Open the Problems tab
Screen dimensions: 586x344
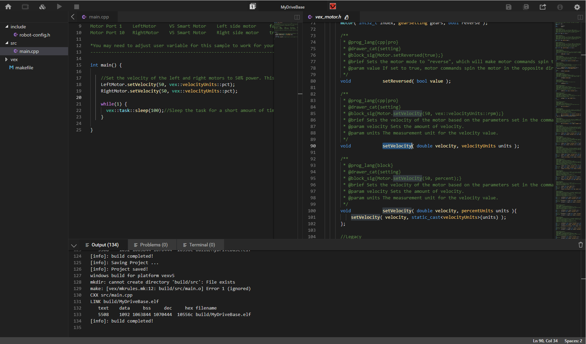pyautogui.click(x=152, y=245)
